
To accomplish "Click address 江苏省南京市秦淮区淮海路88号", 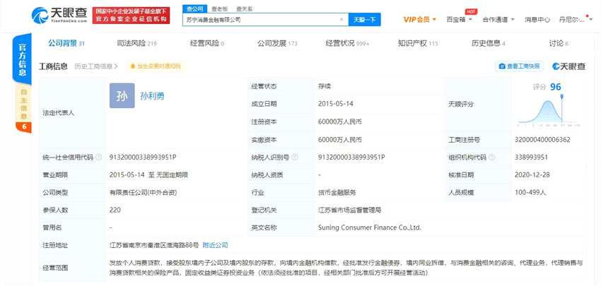I will pos(154,245).
